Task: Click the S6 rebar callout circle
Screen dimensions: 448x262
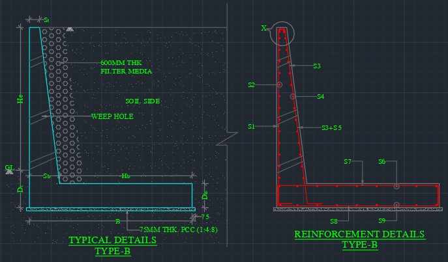Action: (396, 186)
